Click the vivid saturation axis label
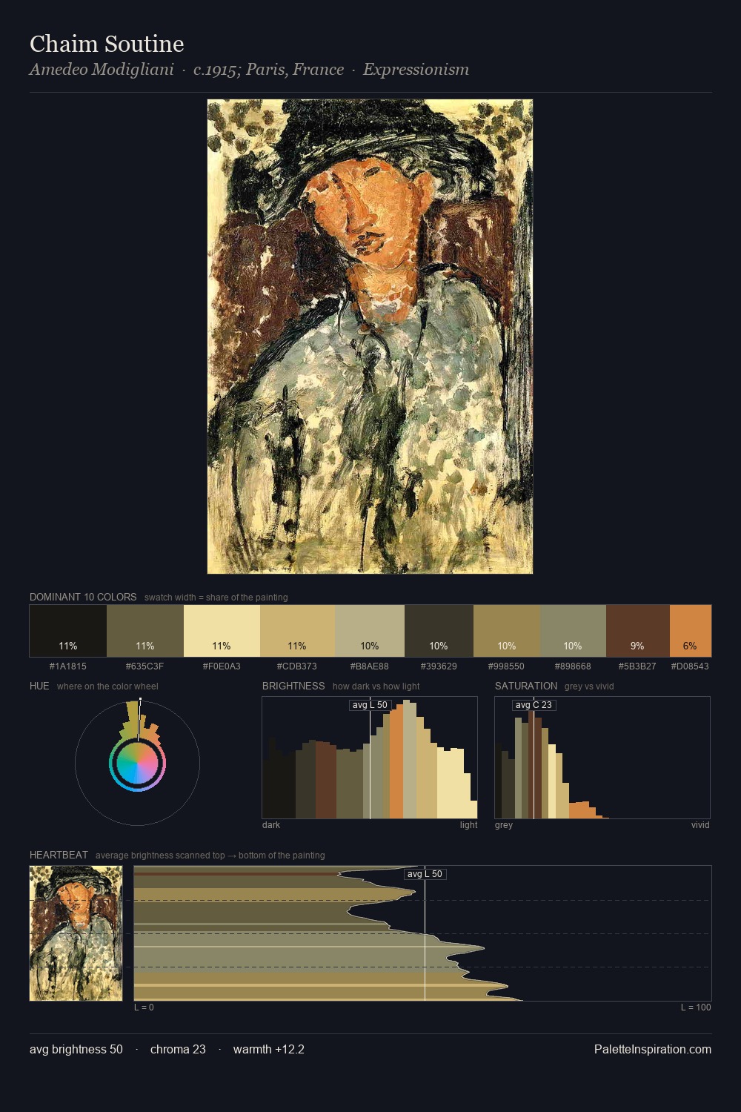 coord(700,825)
